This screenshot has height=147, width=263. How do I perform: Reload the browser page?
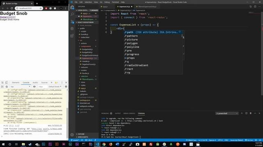pos(12,8)
